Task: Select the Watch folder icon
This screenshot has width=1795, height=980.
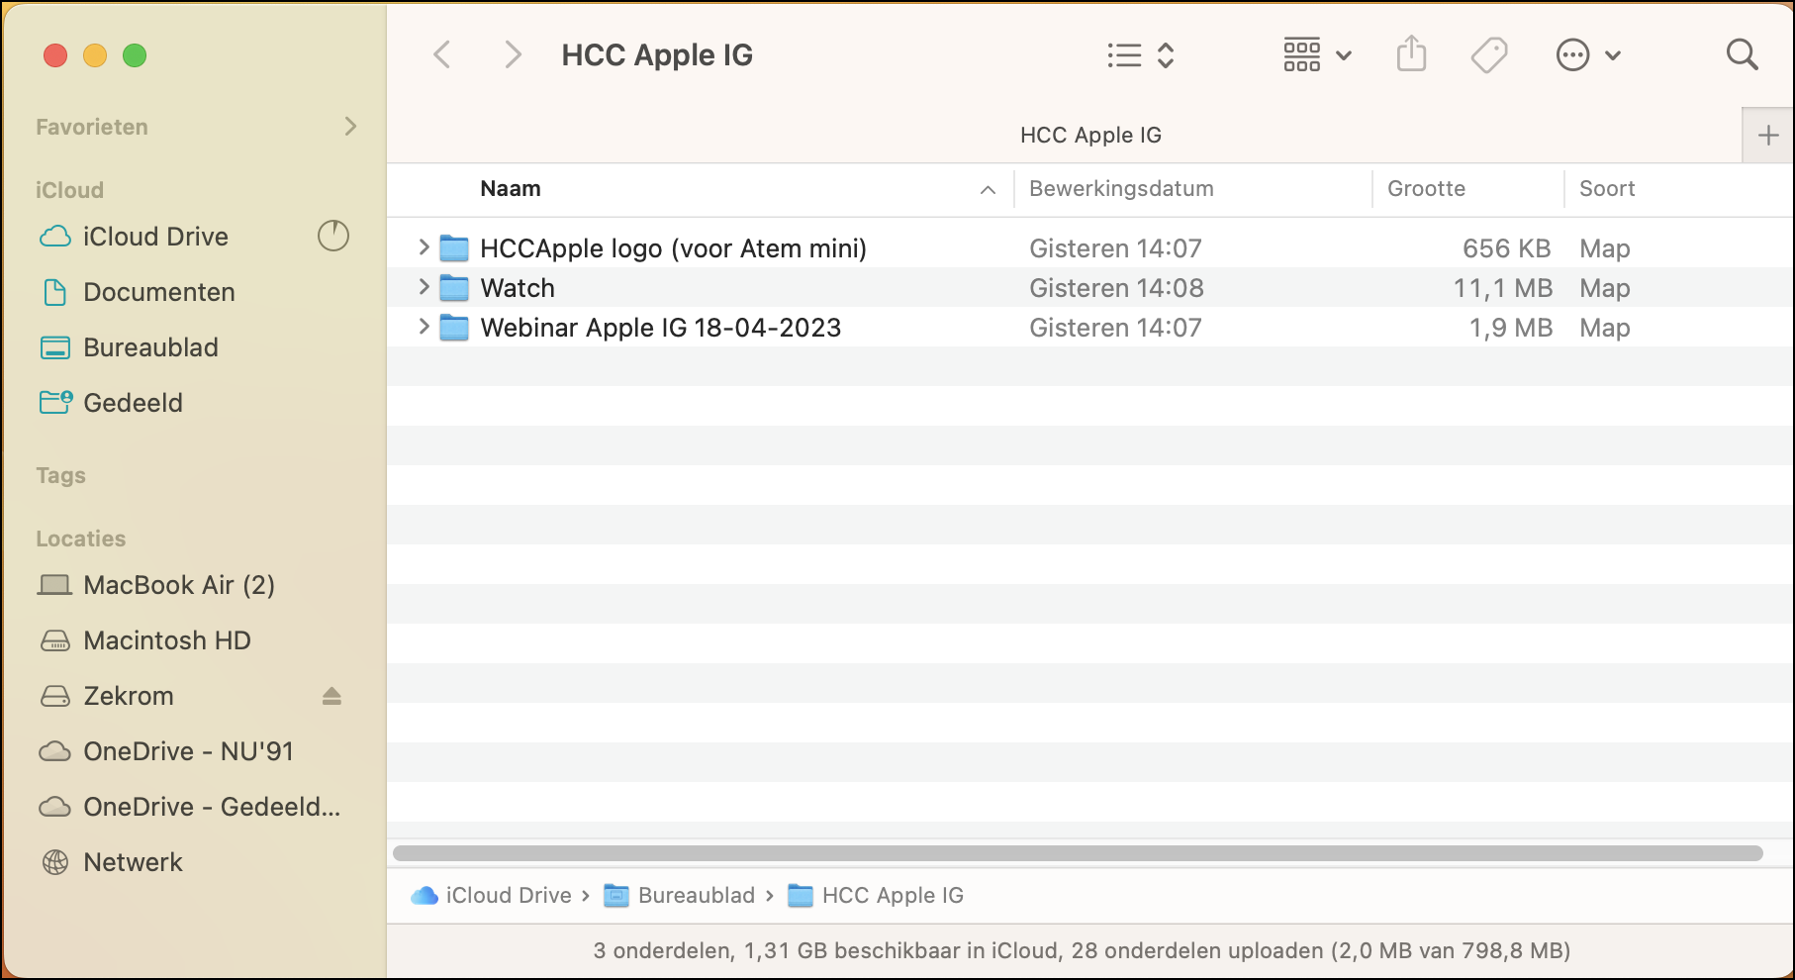Action: [x=454, y=288]
